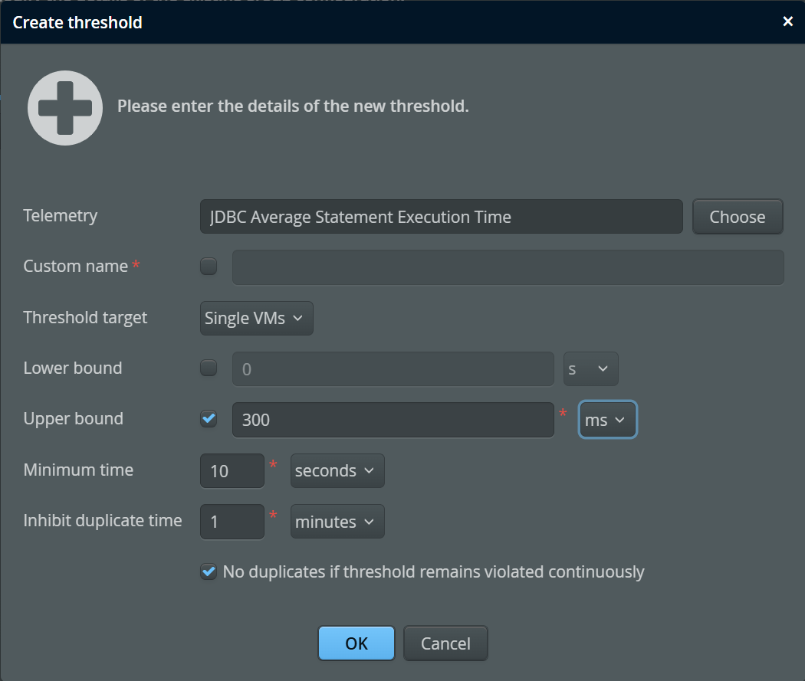Screen dimensions: 805x681
Task: Confirm with the OK button
Action: point(356,643)
